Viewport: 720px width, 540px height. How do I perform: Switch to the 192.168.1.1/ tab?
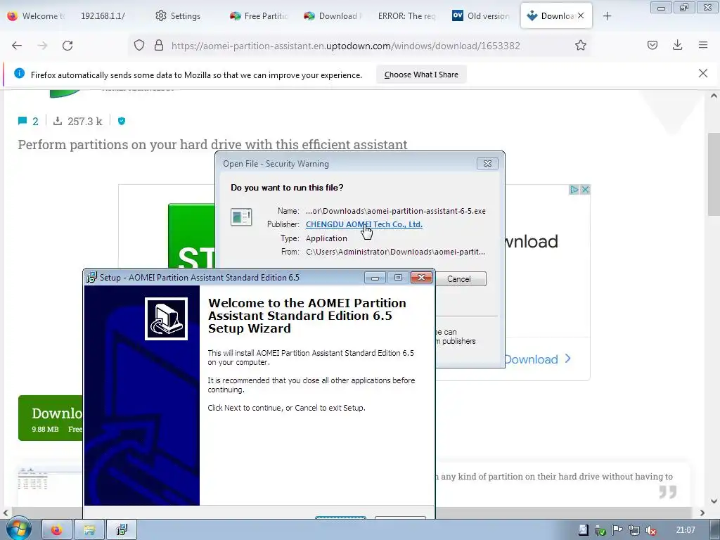tap(103, 16)
